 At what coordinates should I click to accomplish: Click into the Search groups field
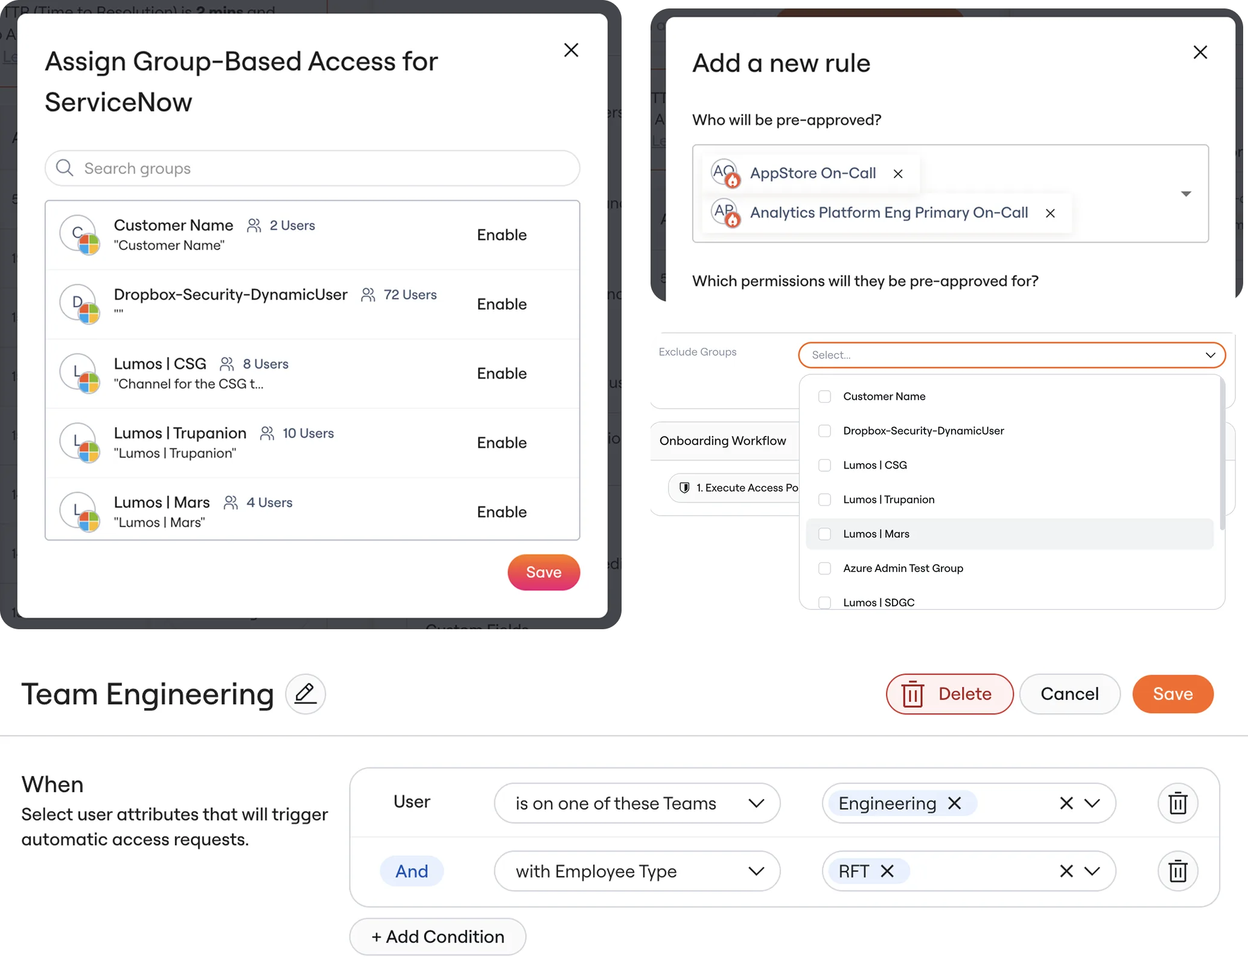coord(312,168)
